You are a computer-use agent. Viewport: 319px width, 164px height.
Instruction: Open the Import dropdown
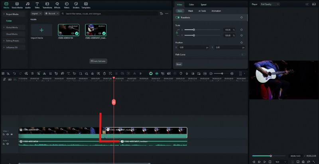point(36,14)
